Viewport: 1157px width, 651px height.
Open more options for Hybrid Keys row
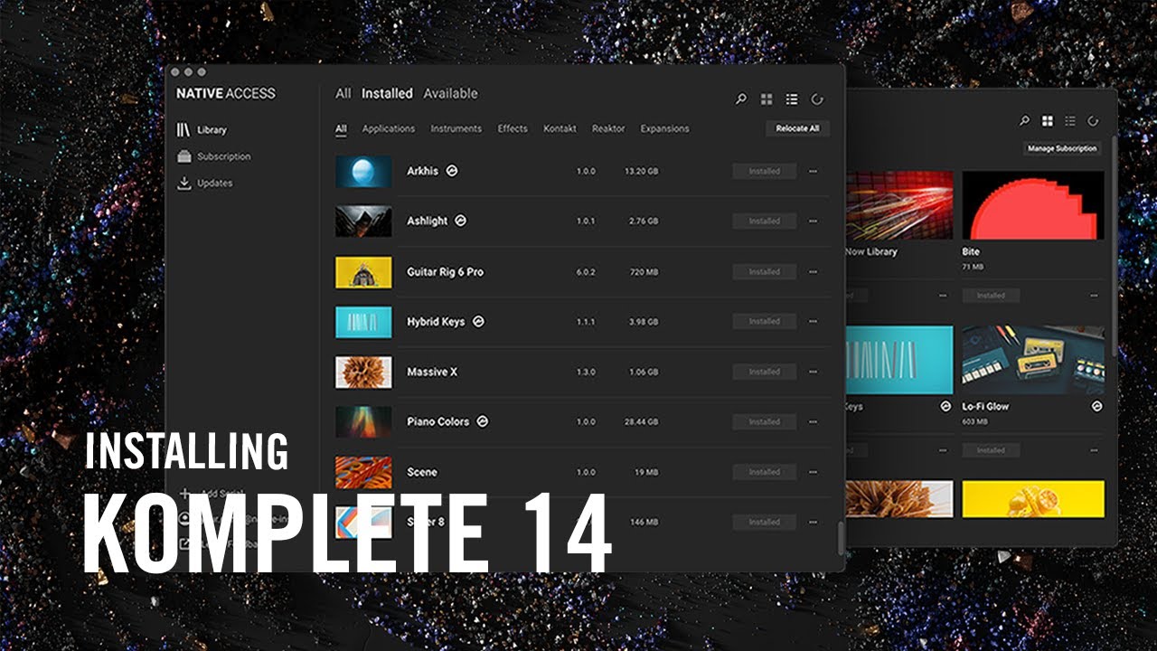coord(813,321)
